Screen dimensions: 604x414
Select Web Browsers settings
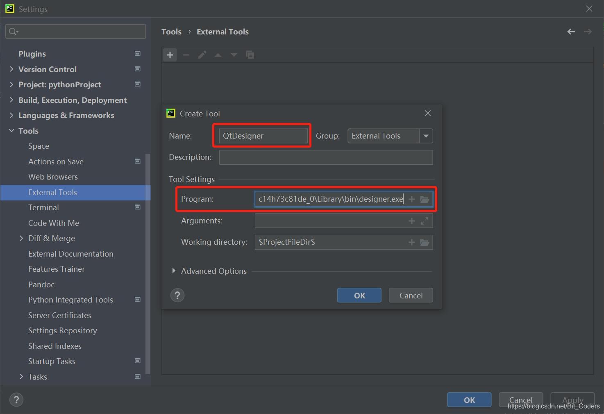coord(53,177)
